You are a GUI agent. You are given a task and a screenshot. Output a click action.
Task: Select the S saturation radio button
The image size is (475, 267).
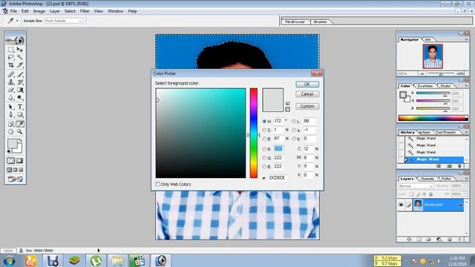[x=264, y=130]
